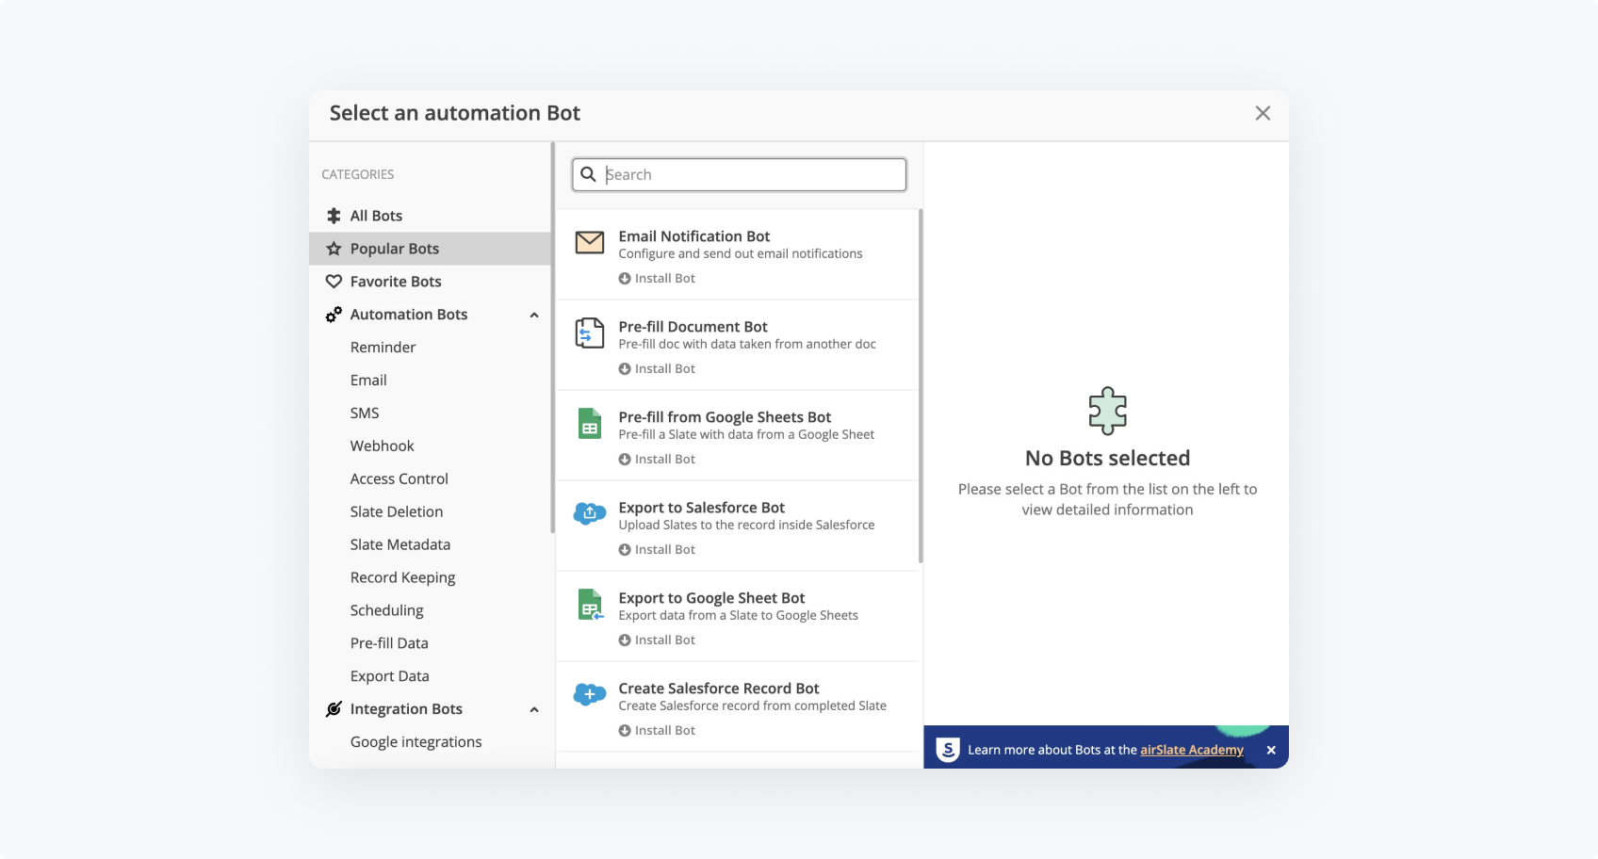The width and height of the screenshot is (1598, 859).
Task: Click the Pre-fill from Google Sheets icon
Action: pos(590,424)
